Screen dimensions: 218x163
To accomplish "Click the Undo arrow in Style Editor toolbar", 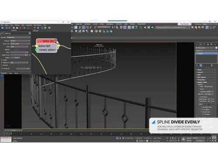I will 7,28.
